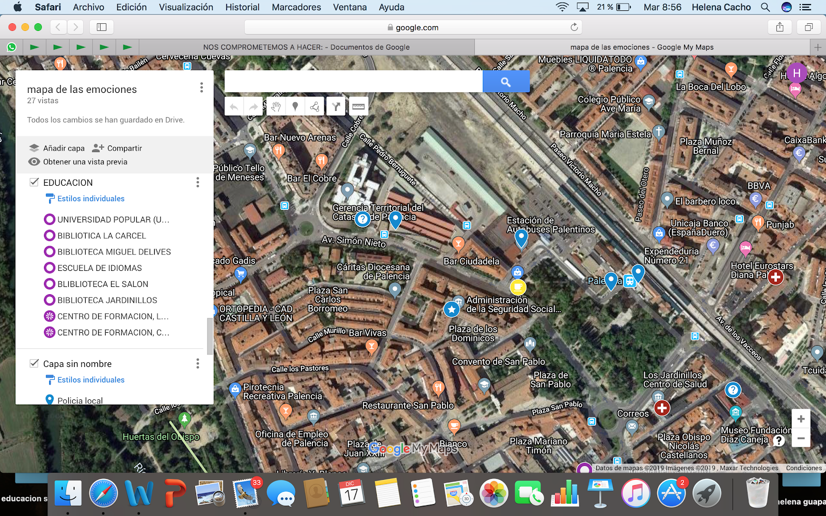Click the blue marker at Estación de Autobuses
Viewport: 826px width, 516px height.
(x=521, y=239)
